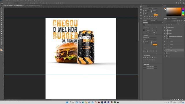Hide the currently selected text layer
Viewport: 185px width, 104px height.
pyautogui.click(x=164, y=50)
